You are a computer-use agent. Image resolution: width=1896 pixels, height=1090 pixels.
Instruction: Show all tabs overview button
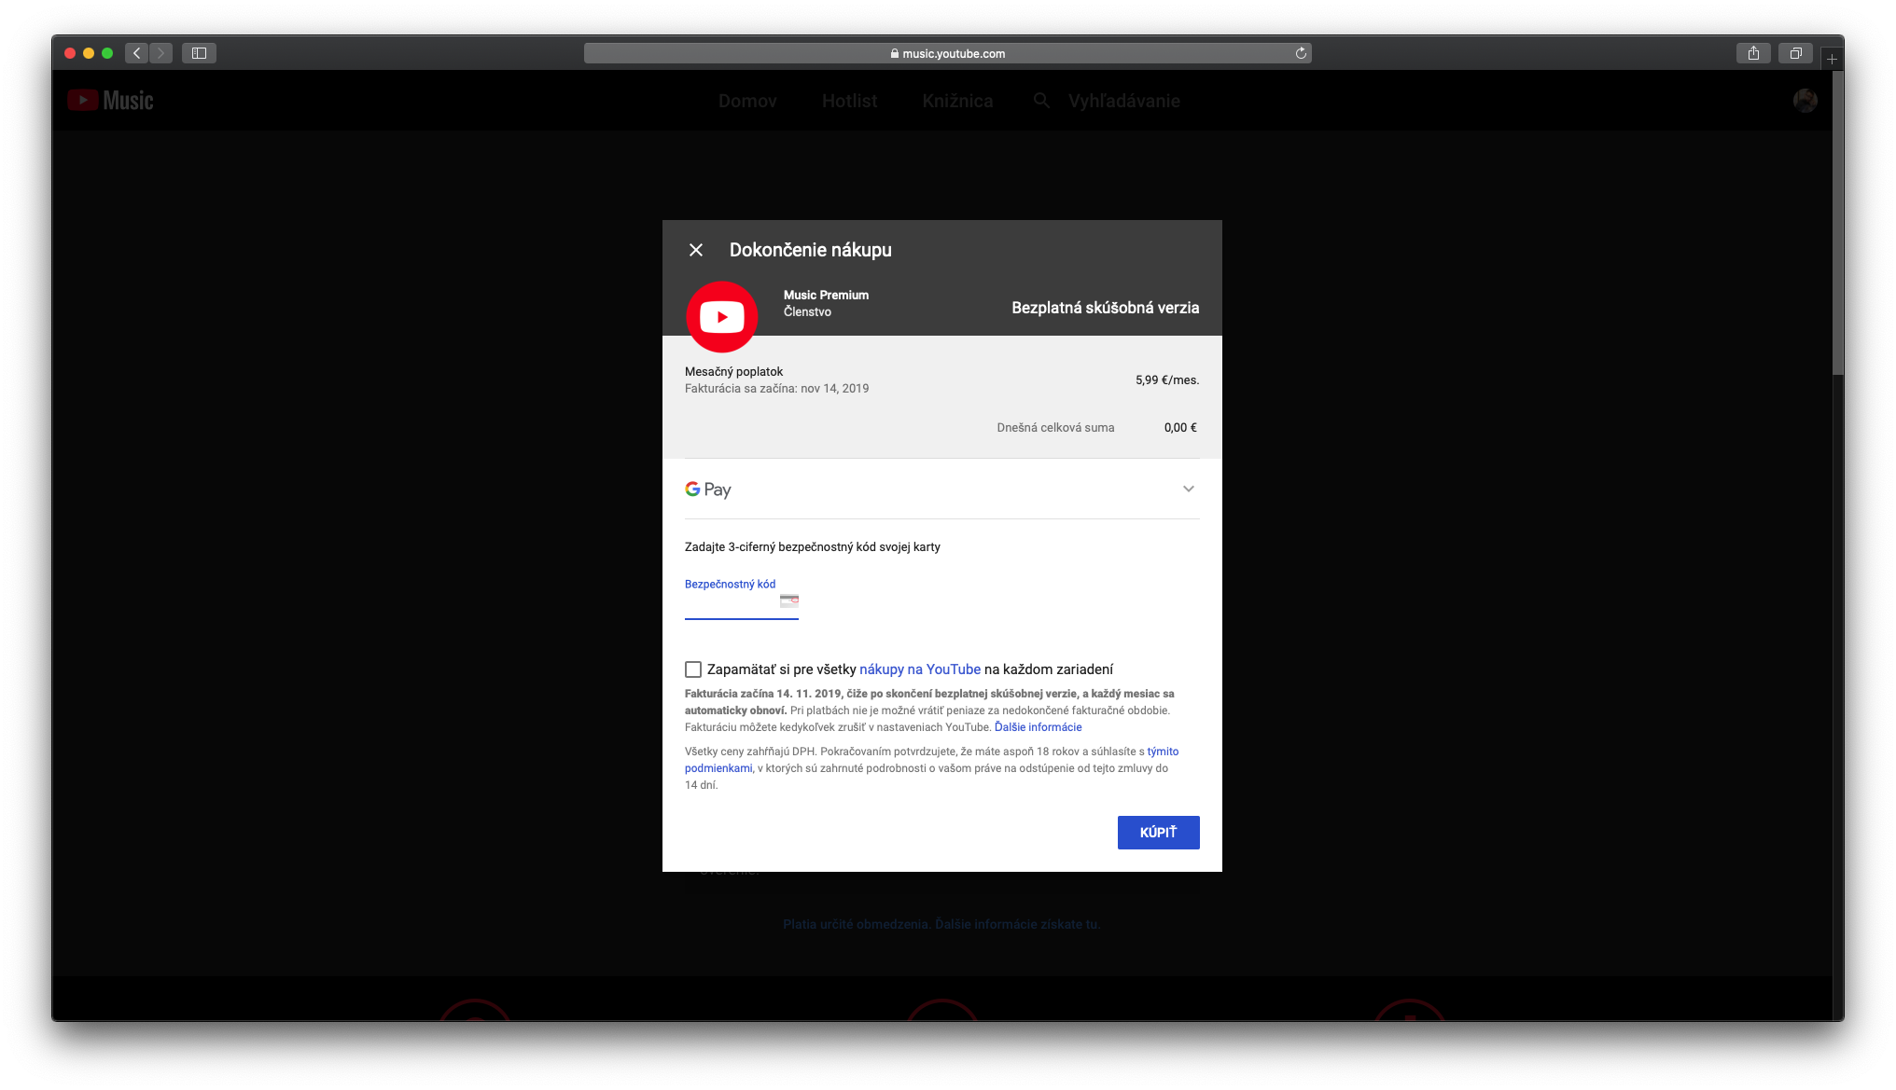pos(1795,53)
